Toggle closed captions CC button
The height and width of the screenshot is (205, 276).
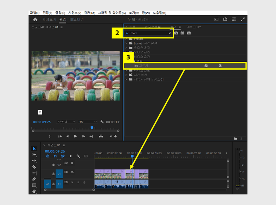(x=86, y=156)
